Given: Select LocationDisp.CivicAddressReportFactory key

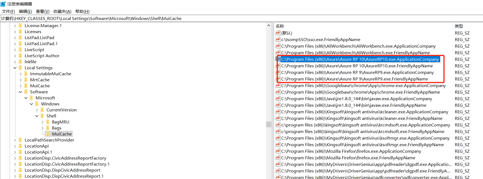Looking at the screenshot, I should coord(65,158).
